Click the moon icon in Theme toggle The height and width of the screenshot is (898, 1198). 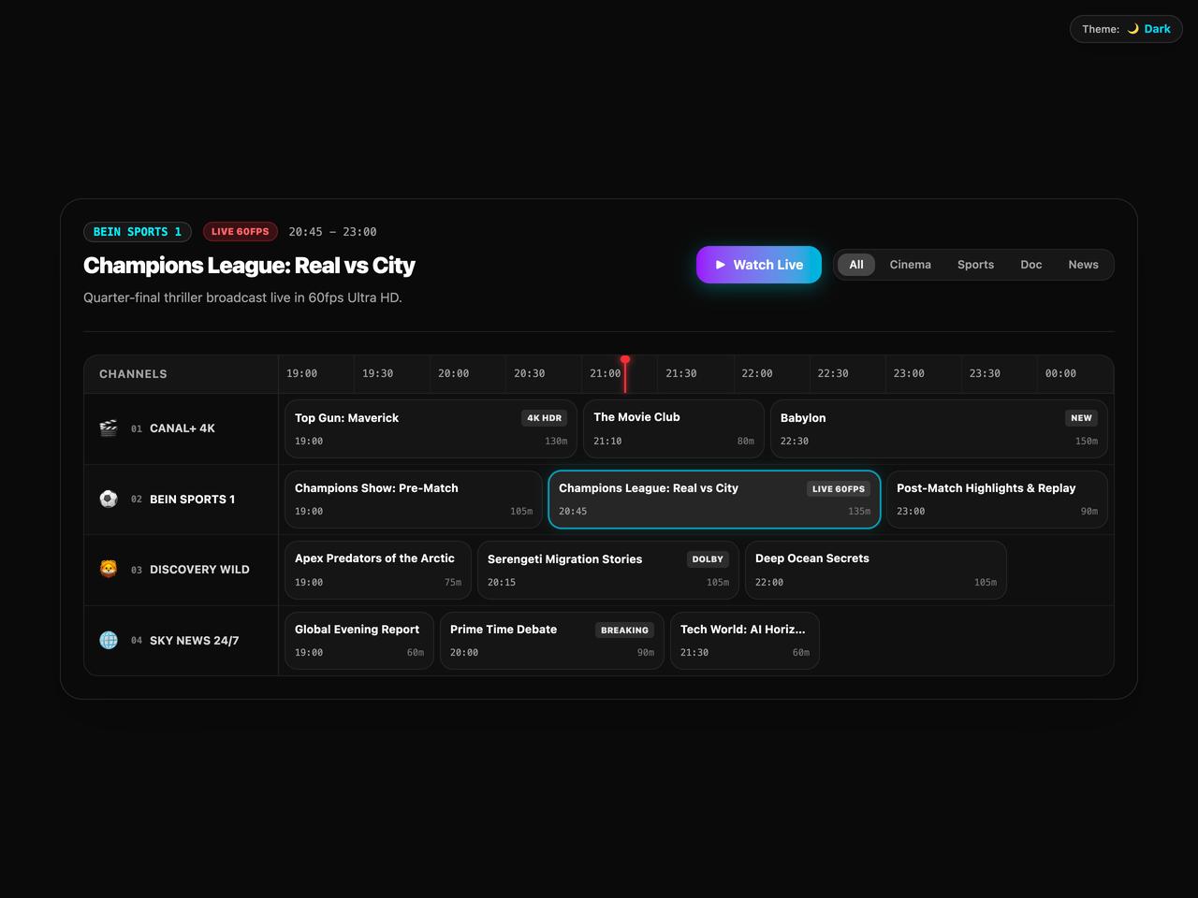[1132, 29]
